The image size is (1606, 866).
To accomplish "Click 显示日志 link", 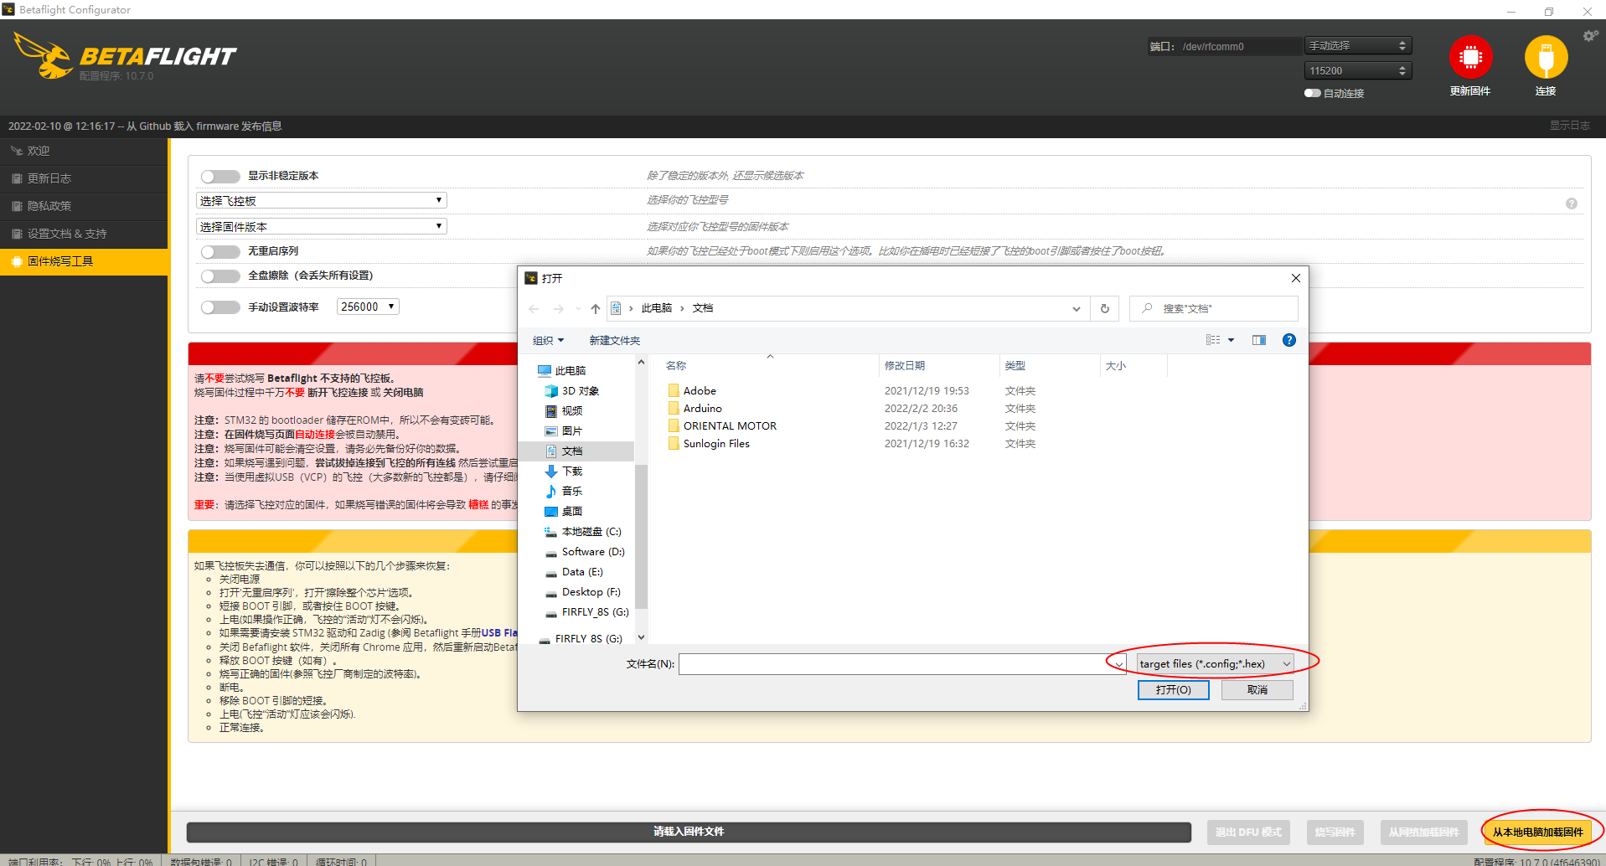I will coord(1569,126).
